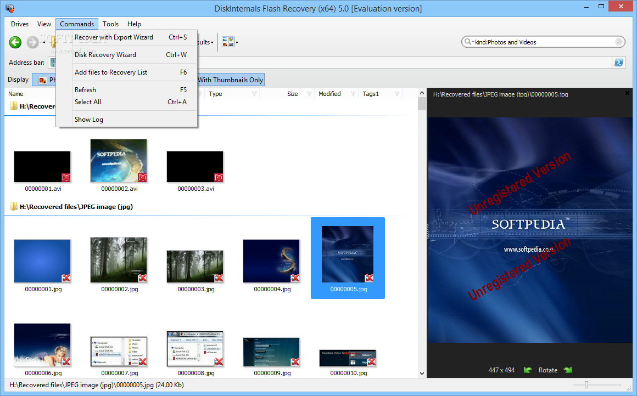Click status bar path text 00000005.jpg (24.00 Kb)
Screen dimensions: 637x396
pyautogui.click(x=96, y=384)
